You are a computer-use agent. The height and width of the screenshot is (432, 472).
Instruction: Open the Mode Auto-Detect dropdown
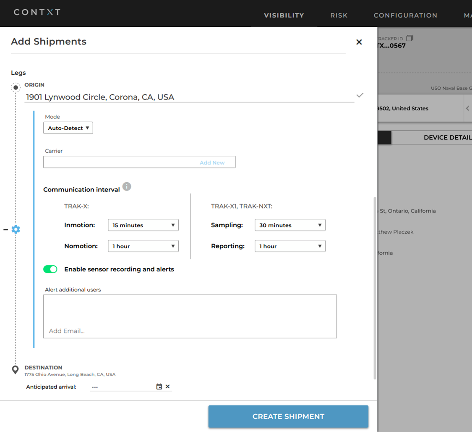point(68,128)
